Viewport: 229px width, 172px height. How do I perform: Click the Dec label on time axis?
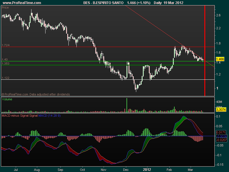[x=126, y=170]
